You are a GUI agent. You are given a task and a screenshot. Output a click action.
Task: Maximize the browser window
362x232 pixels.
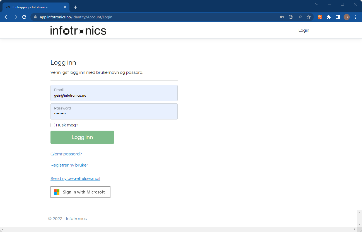click(x=342, y=4)
